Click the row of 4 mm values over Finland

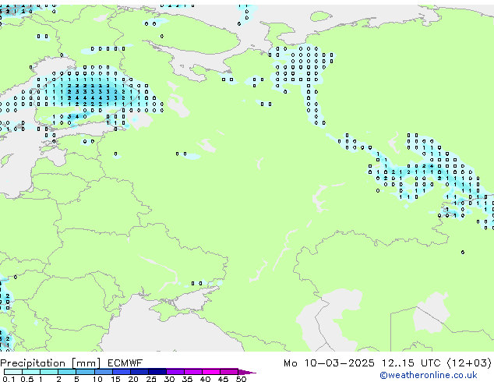click(x=88, y=98)
